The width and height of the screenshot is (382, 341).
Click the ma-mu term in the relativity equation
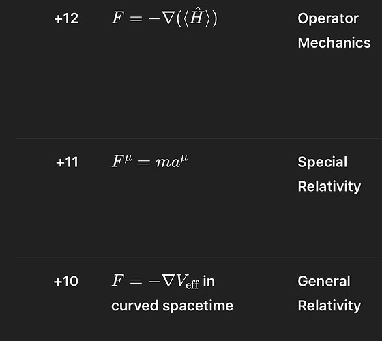pos(172,161)
